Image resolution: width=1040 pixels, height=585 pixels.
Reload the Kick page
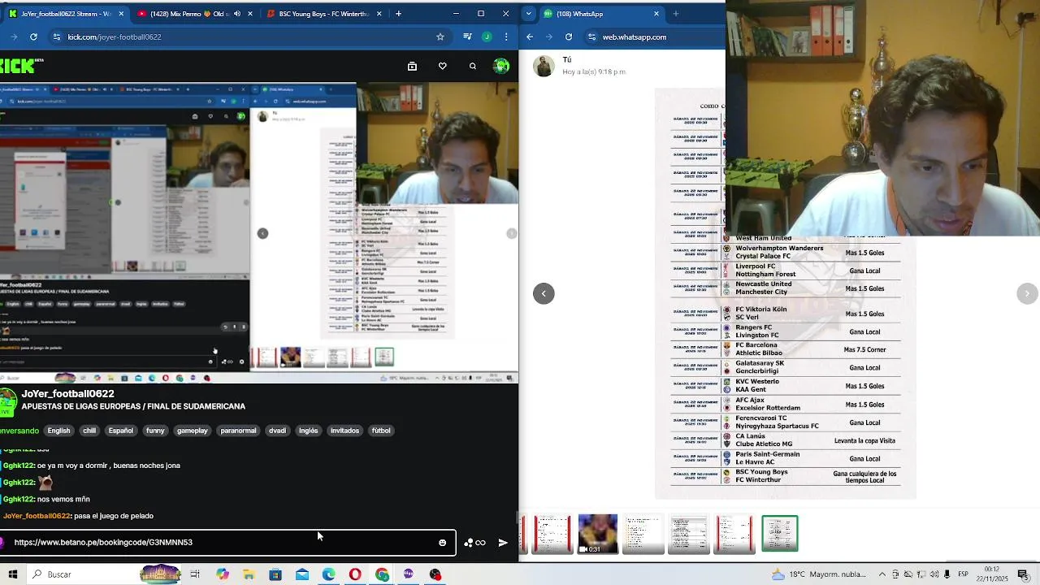[x=33, y=37]
